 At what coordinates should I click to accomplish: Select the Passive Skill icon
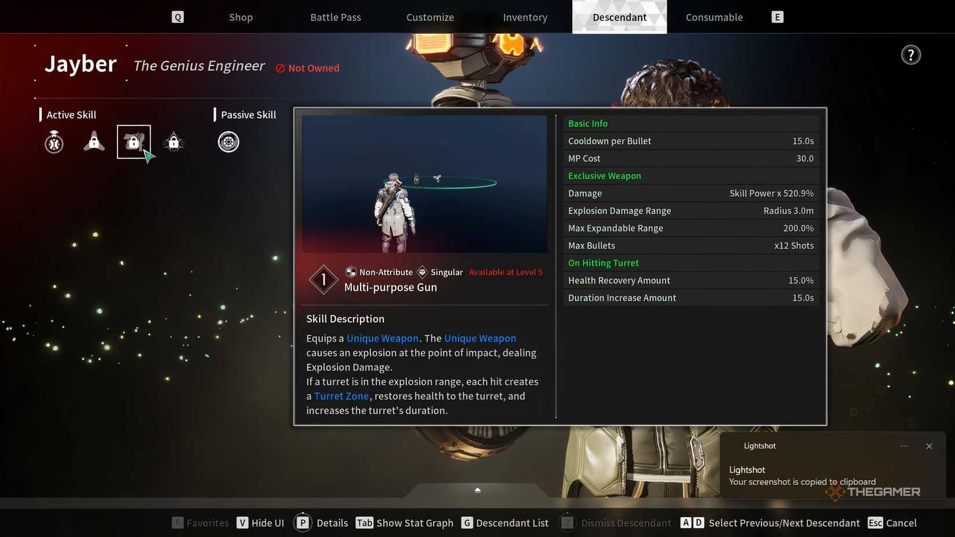point(229,142)
